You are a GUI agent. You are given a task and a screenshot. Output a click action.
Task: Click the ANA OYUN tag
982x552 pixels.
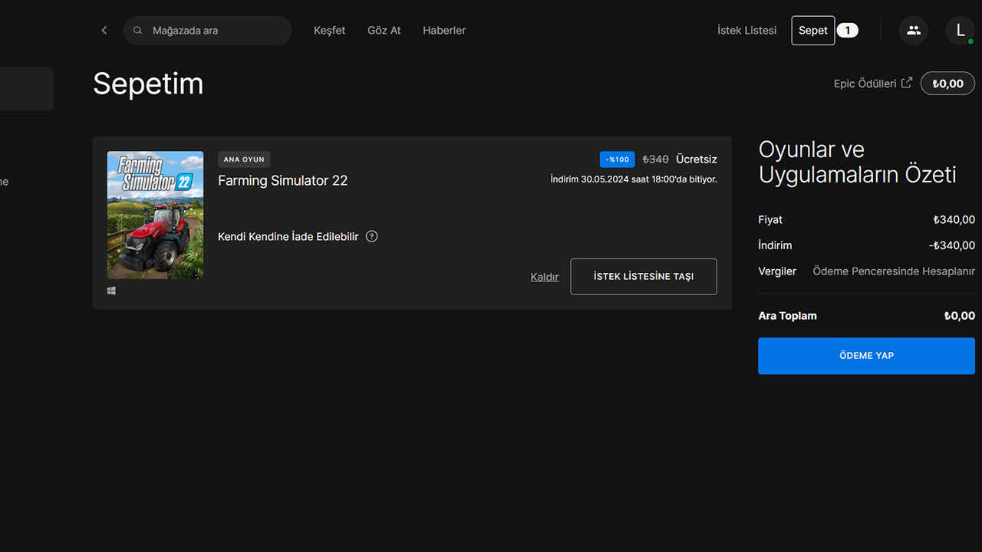click(244, 159)
